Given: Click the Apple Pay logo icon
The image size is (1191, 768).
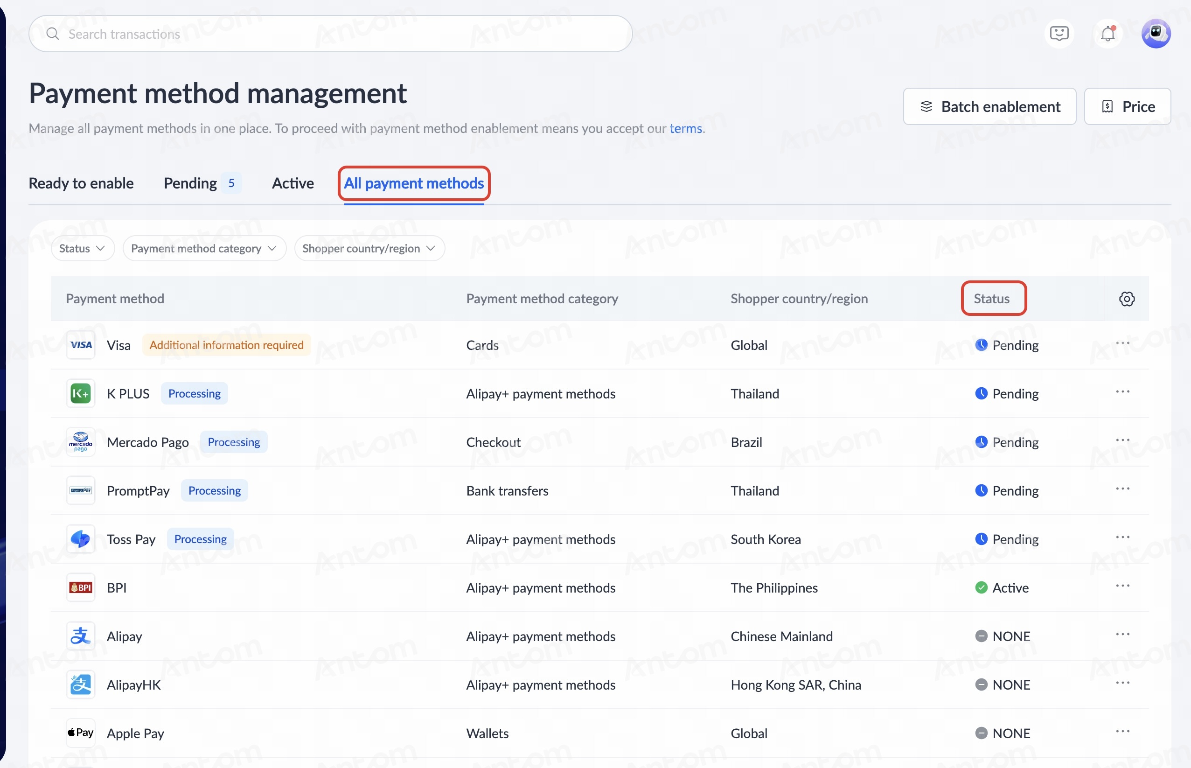Looking at the screenshot, I should click(x=81, y=733).
